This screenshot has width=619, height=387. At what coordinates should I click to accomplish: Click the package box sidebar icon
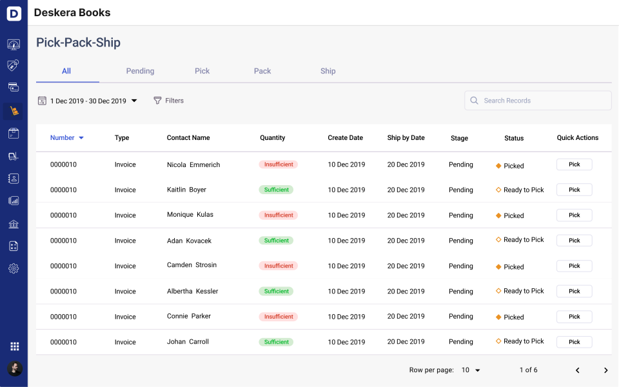pyautogui.click(x=14, y=134)
